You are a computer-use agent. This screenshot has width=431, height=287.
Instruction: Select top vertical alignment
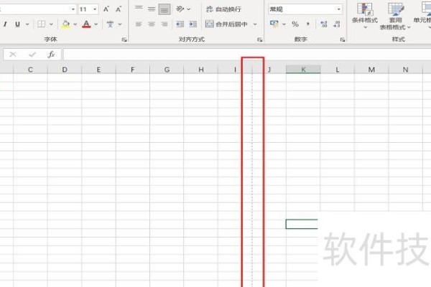pos(139,9)
